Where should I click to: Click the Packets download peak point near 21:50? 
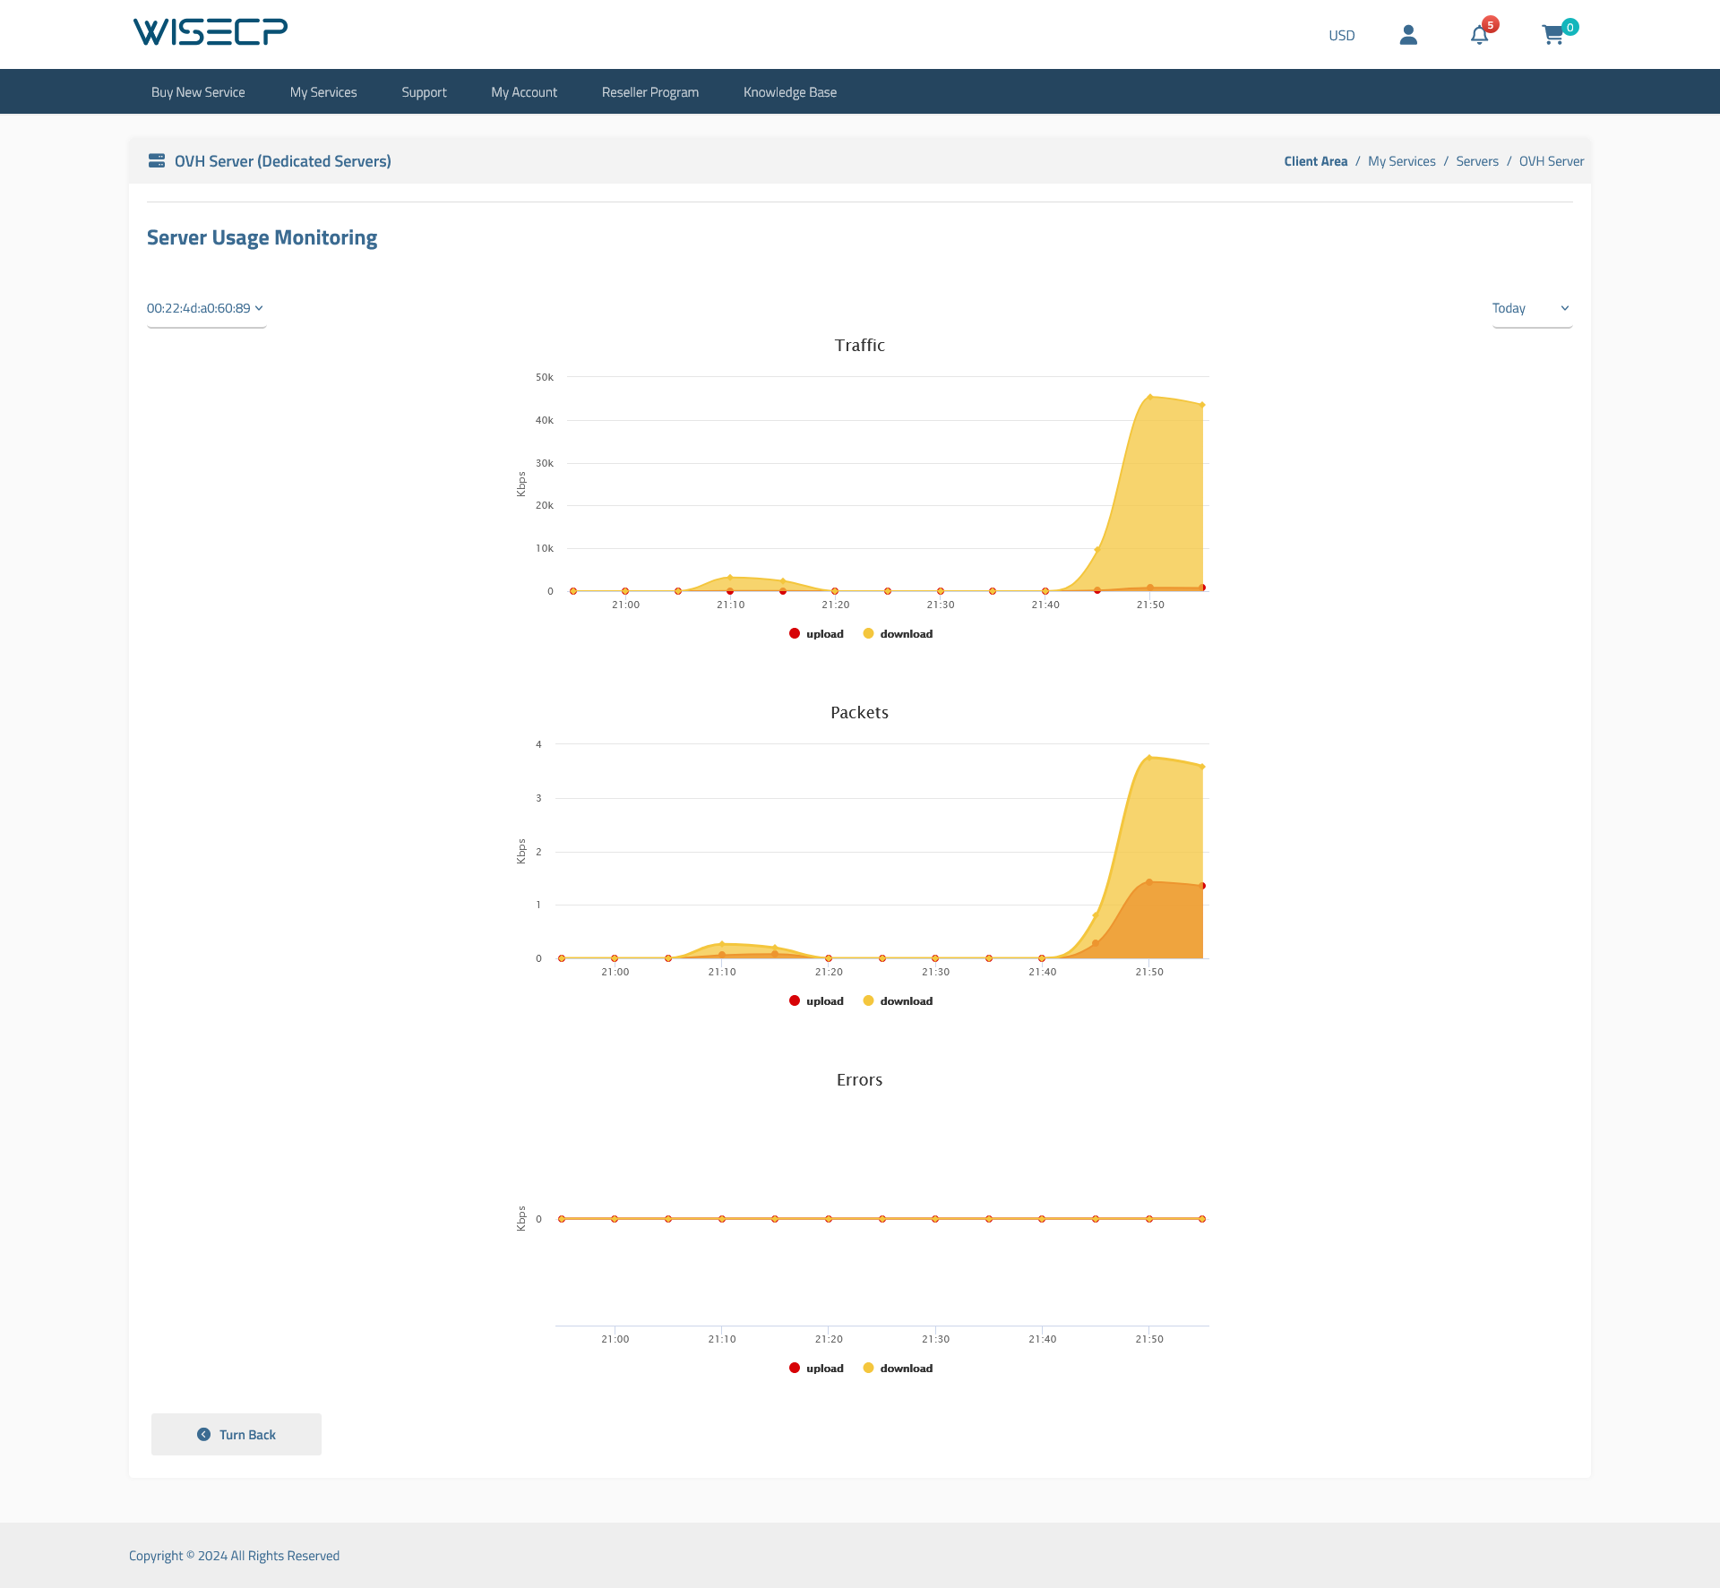click(x=1149, y=758)
